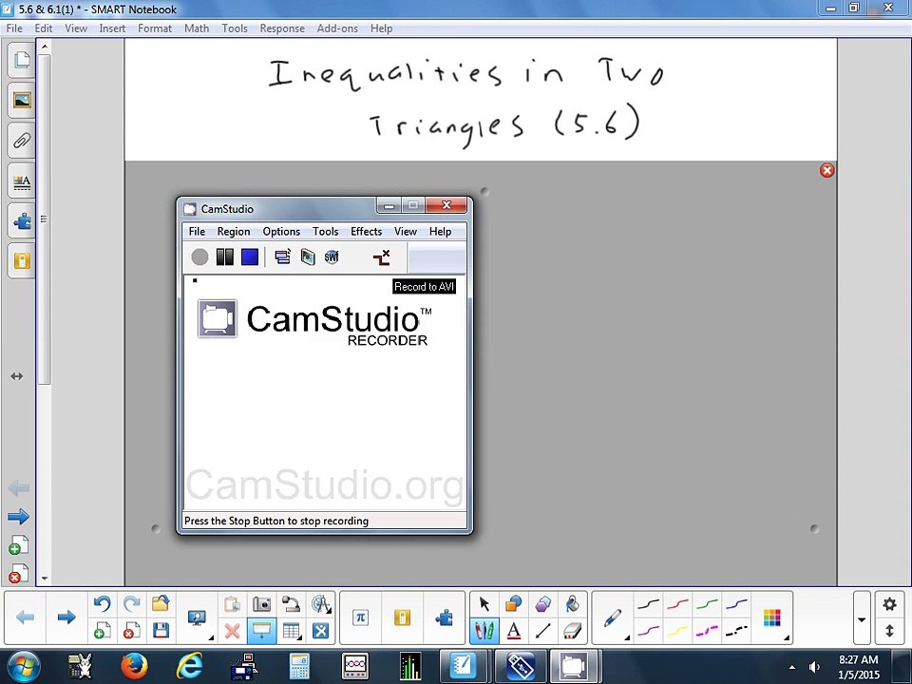Open CamStudio Help menu

pyautogui.click(x=440, y=232)
